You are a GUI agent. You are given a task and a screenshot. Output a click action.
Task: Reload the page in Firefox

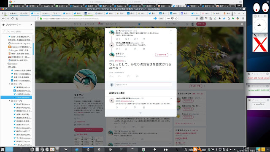(12, 18)
